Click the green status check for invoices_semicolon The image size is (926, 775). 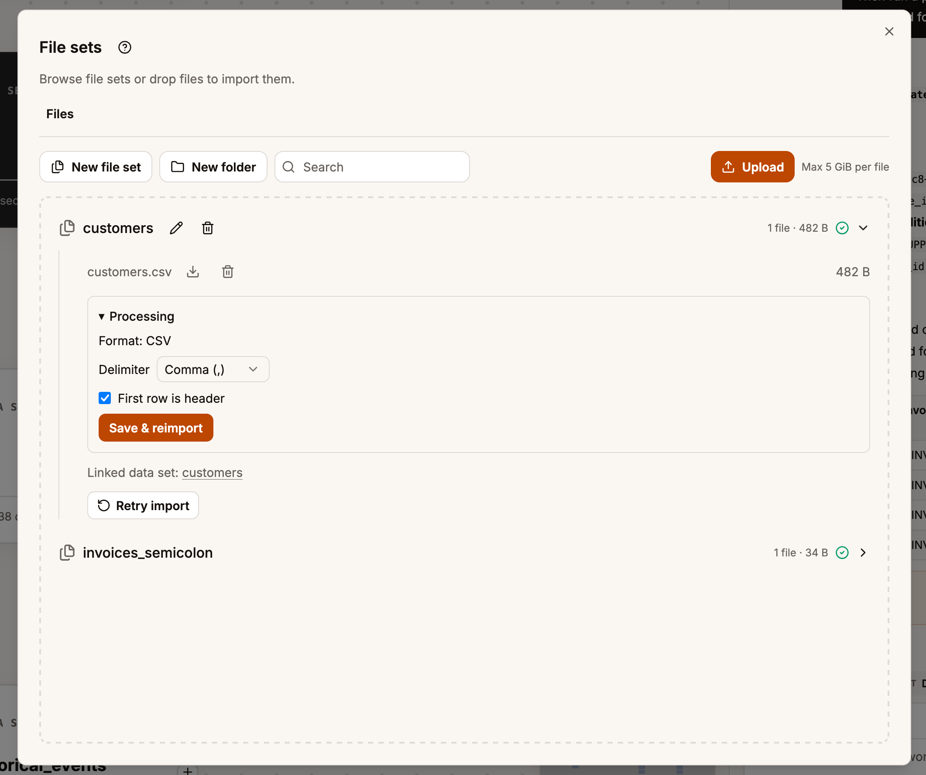click(x=842, y=552)
